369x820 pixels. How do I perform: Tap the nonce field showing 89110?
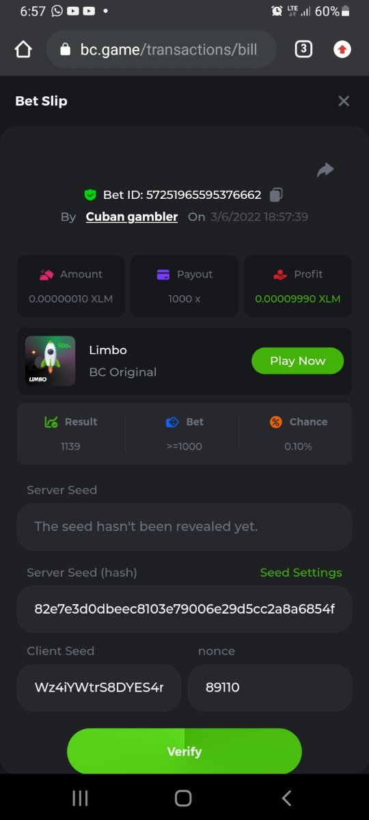click(270, 687)
